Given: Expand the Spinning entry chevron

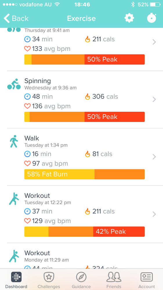Looking at the screenshot, I should point(154,100).
